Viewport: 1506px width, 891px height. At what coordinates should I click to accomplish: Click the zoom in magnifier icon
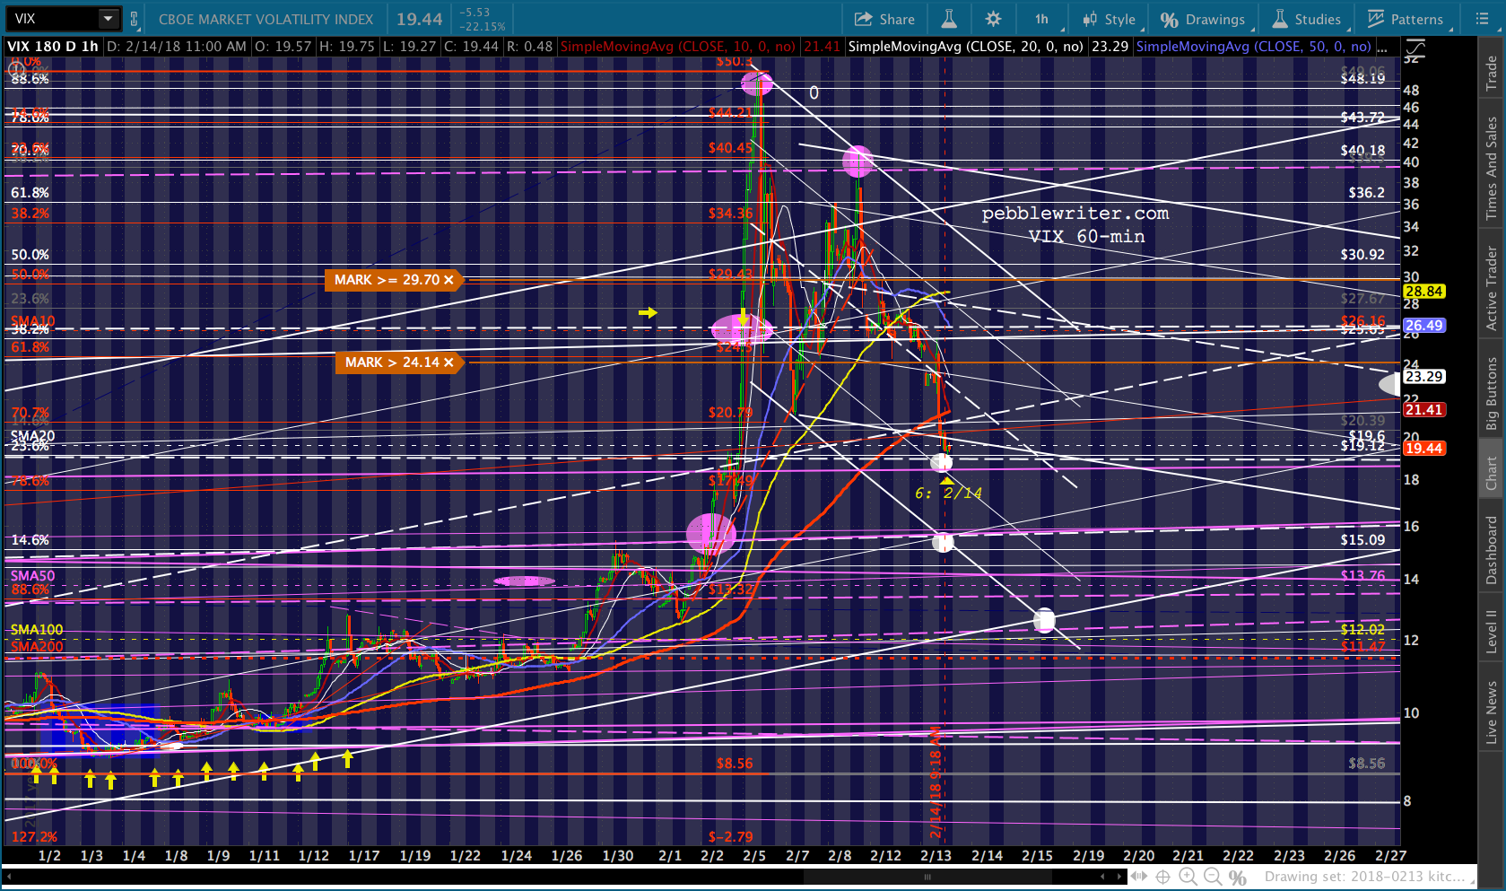coord(1188,877)
